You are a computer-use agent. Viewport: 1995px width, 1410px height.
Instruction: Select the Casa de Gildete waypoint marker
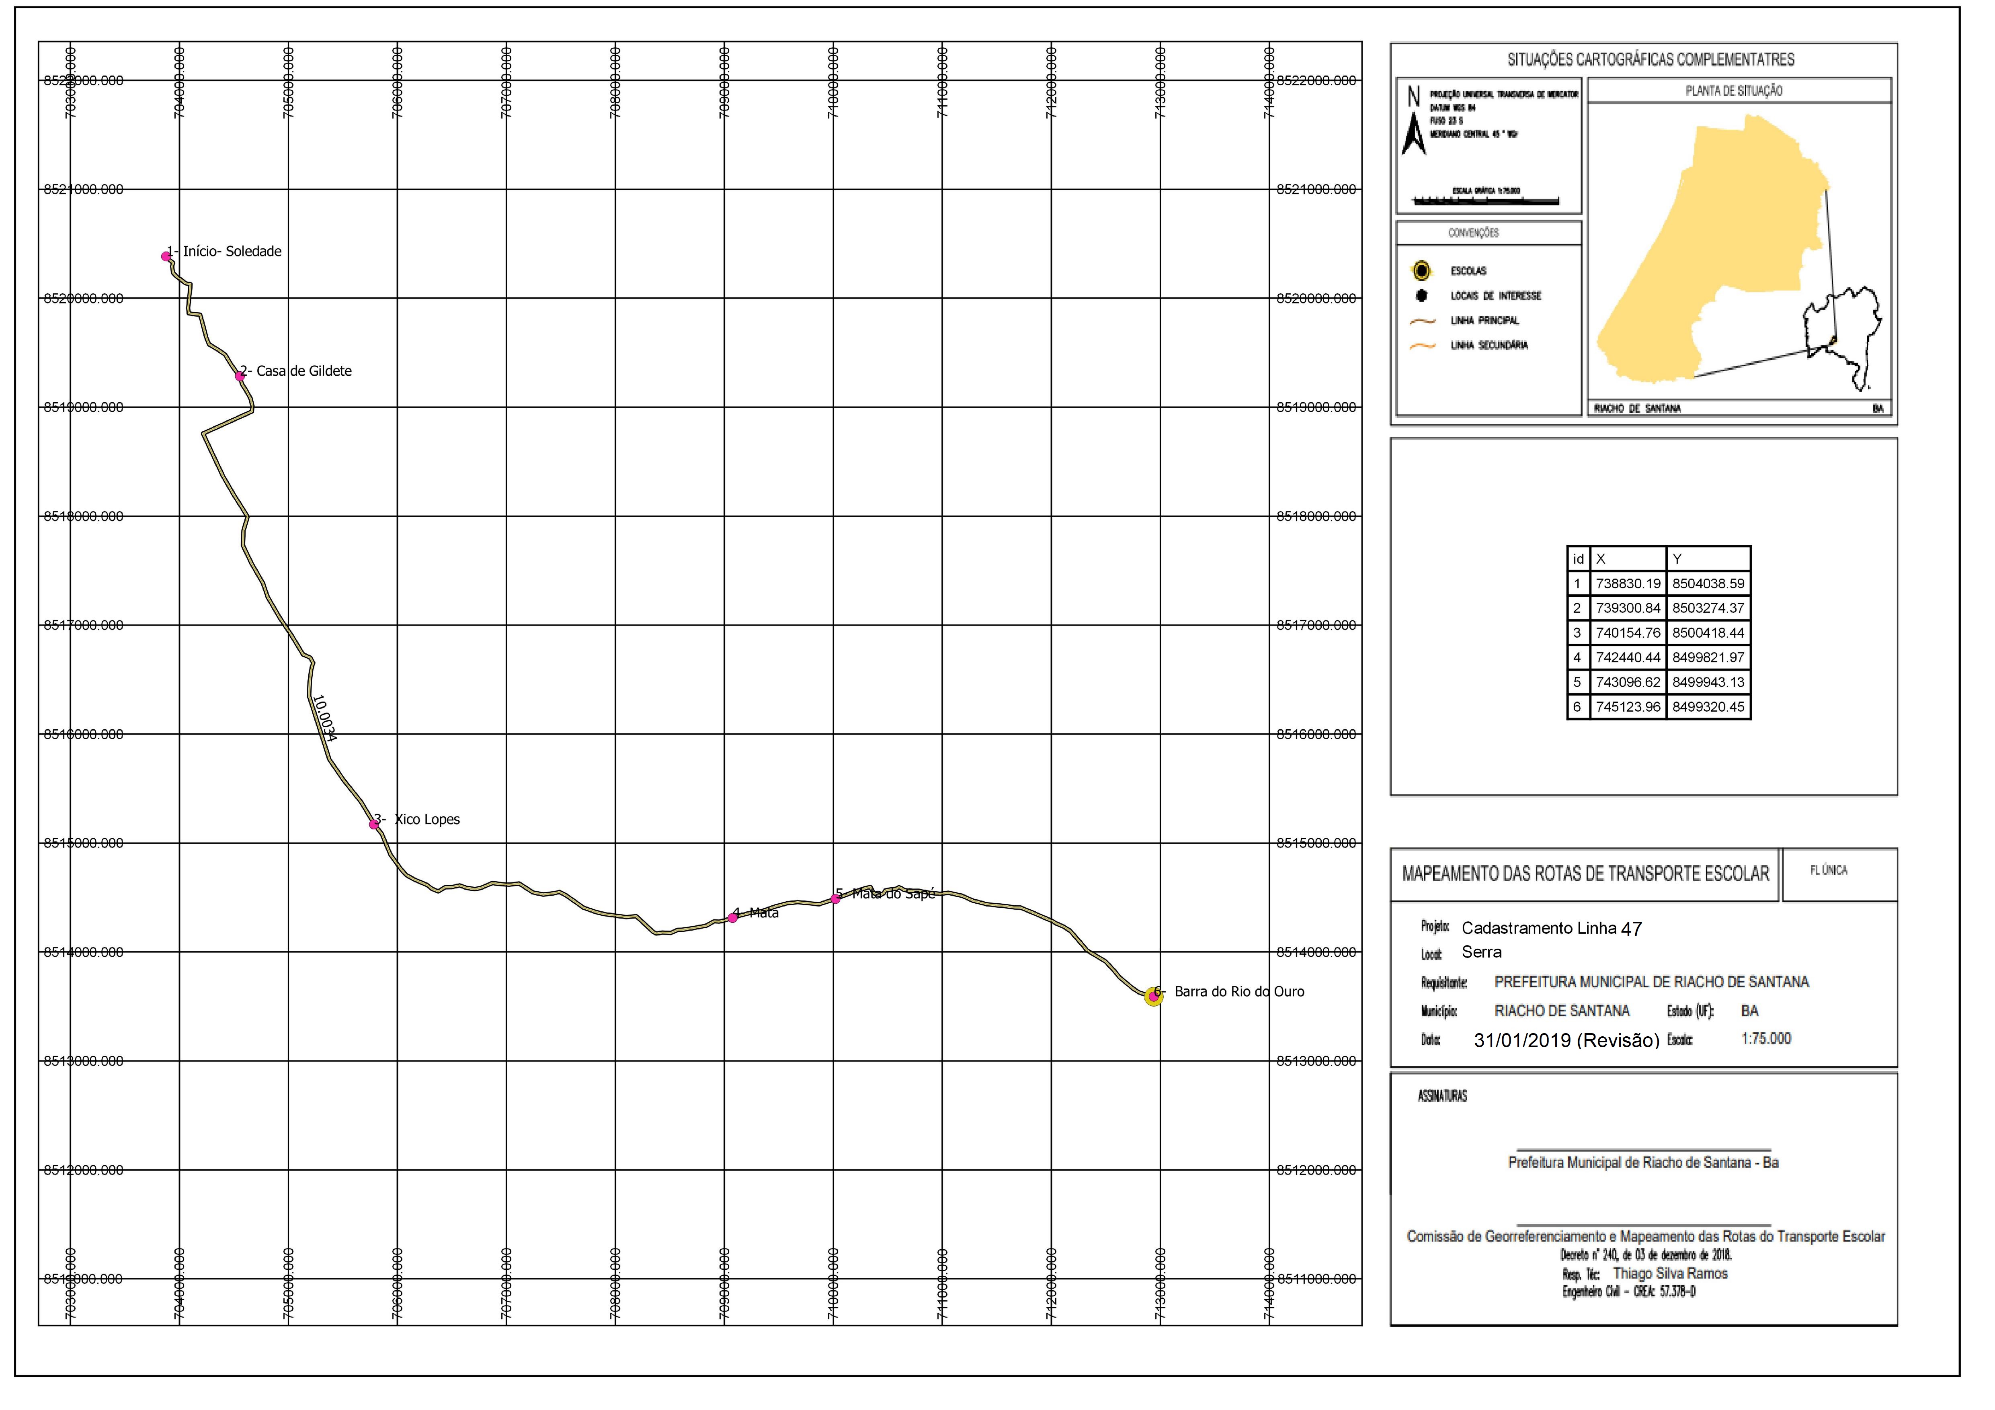(240, 376)
